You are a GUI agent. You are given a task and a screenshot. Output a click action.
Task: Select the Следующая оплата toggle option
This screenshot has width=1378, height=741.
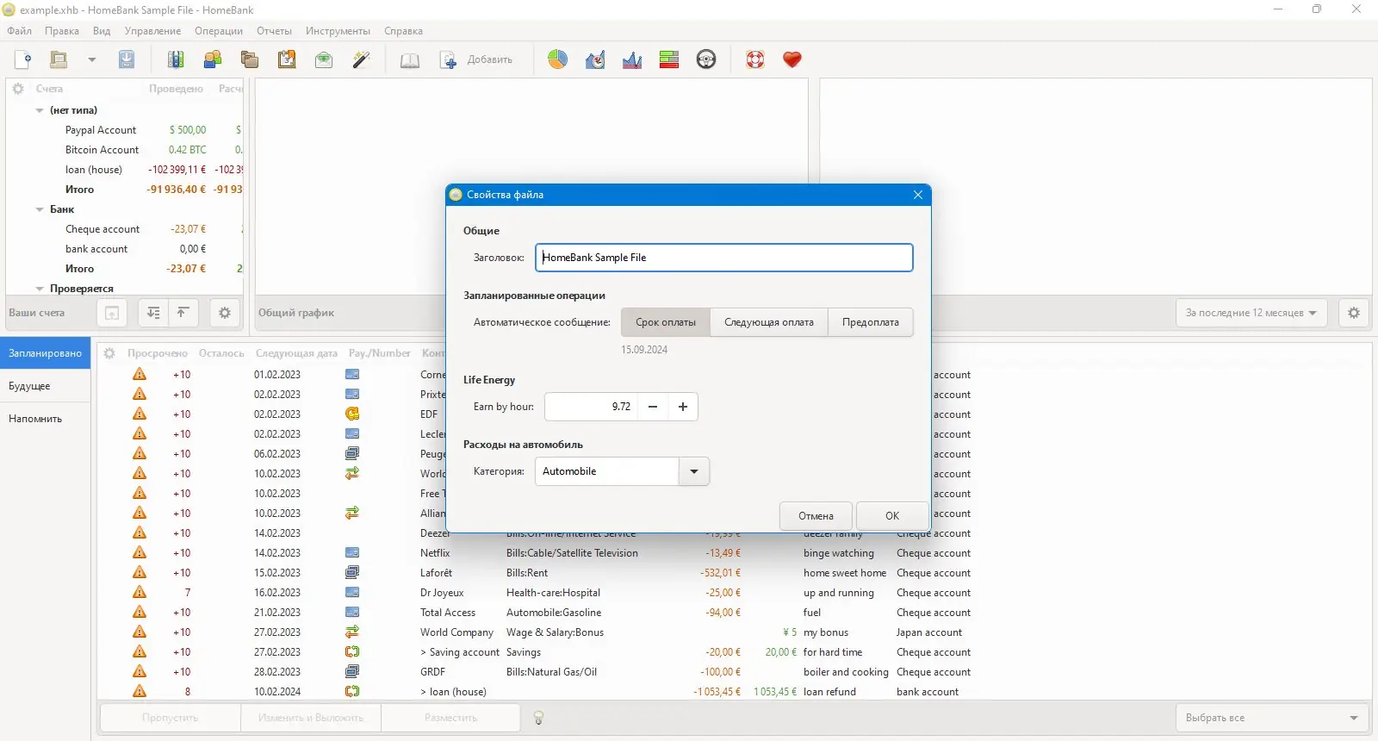point(769,322)
